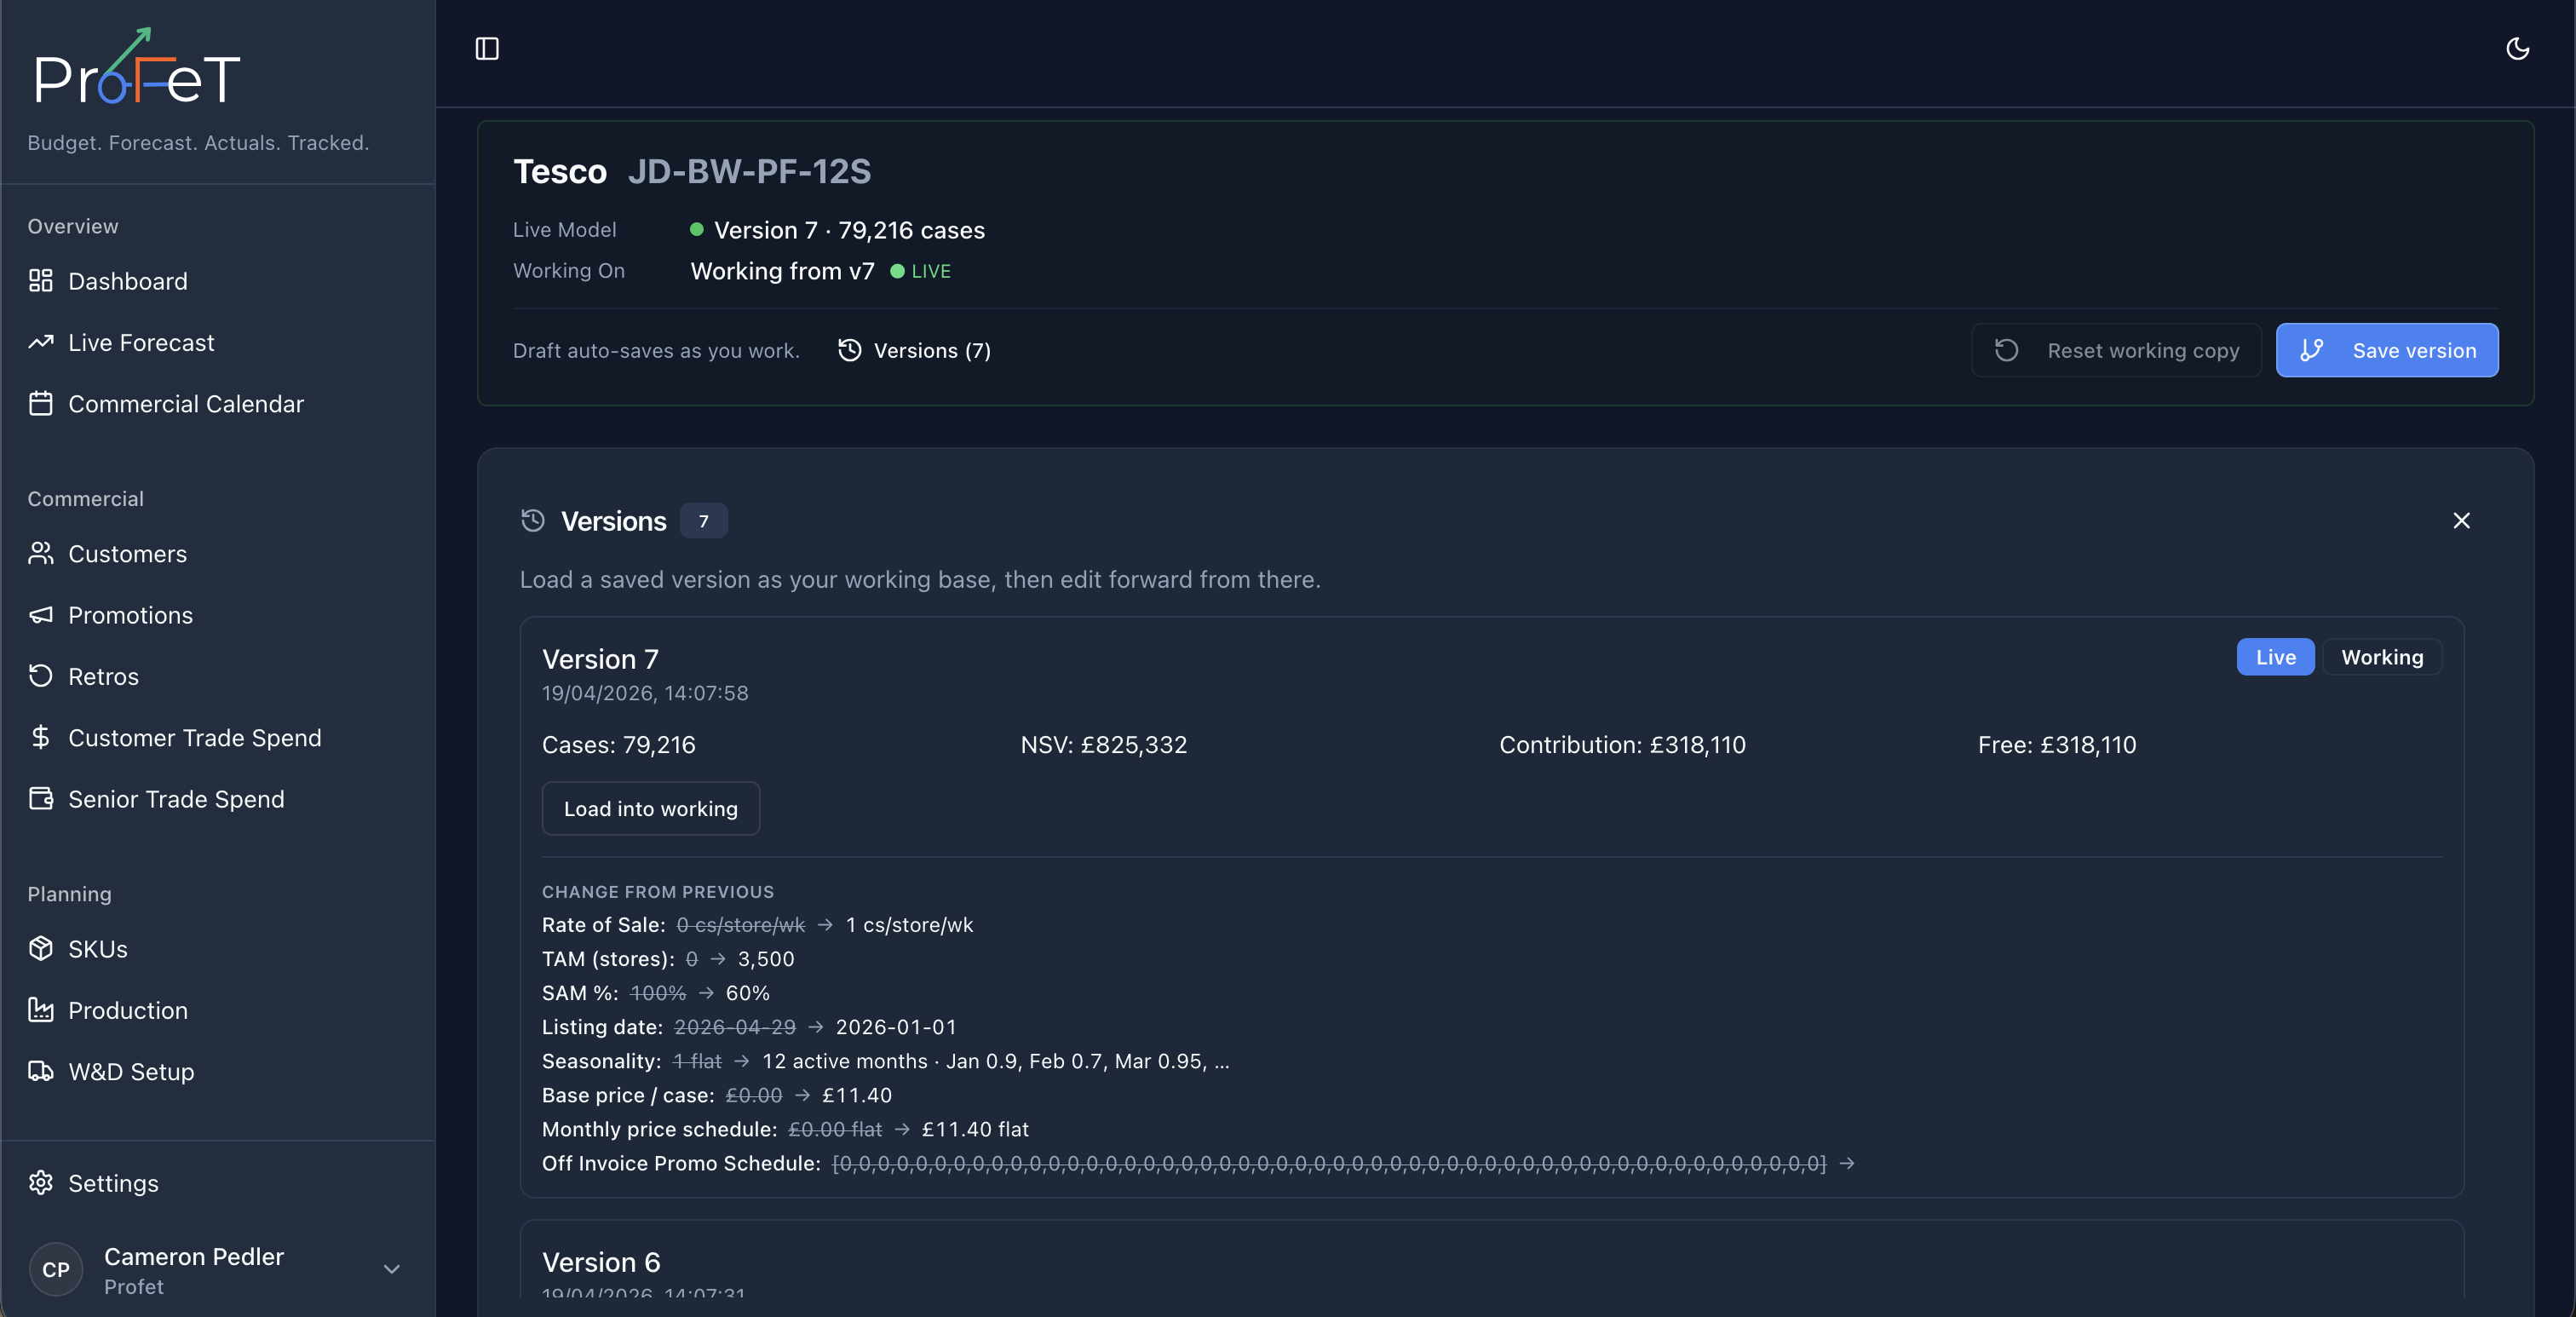Click the 'Cases: 79,216' value

coord(619,745)
